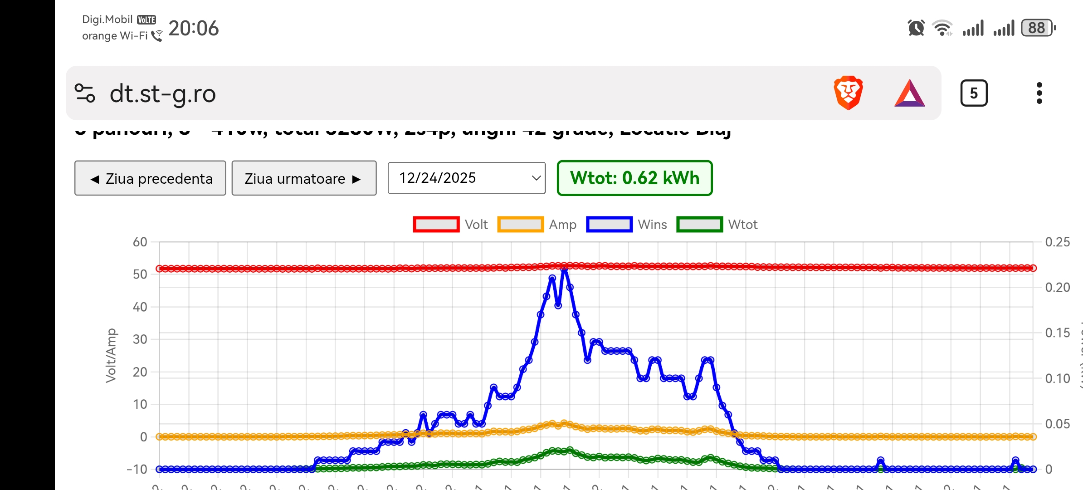Toggle the Amp dataset legend label
1083x490 pixels.
click(x=562, y=225)
